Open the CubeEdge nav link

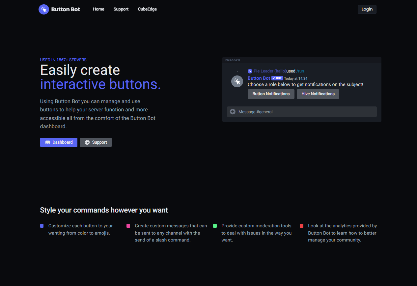[x=147, y=9]
